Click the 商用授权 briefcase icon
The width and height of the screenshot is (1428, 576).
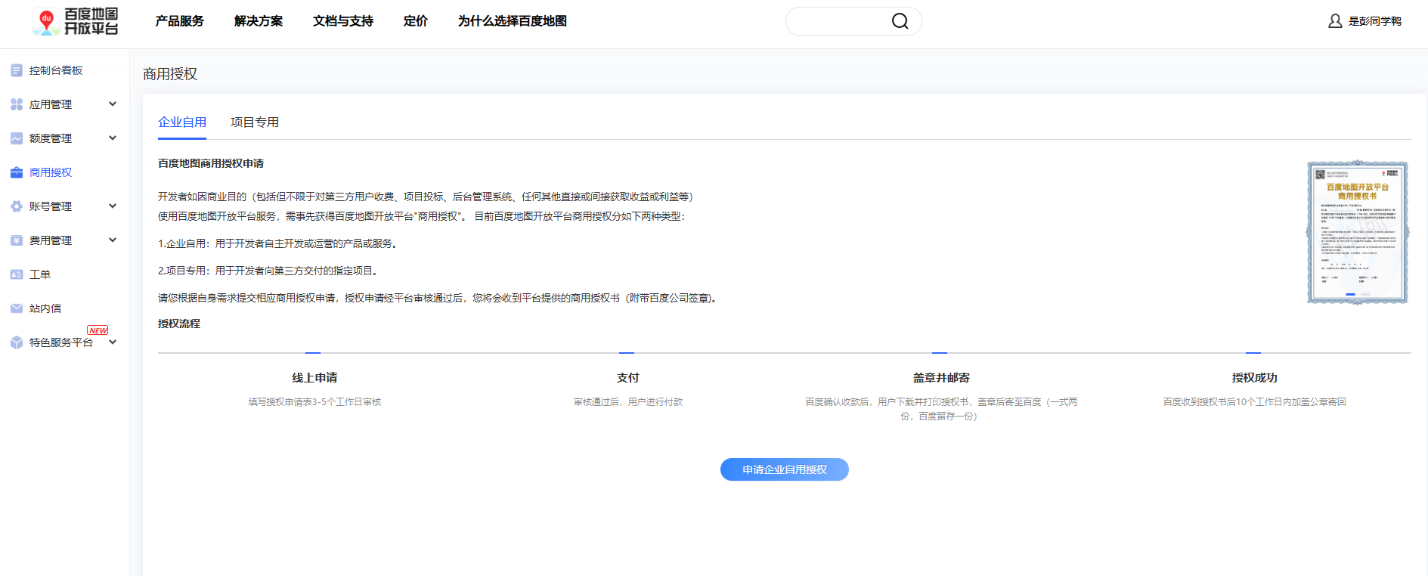pos(17,172)
